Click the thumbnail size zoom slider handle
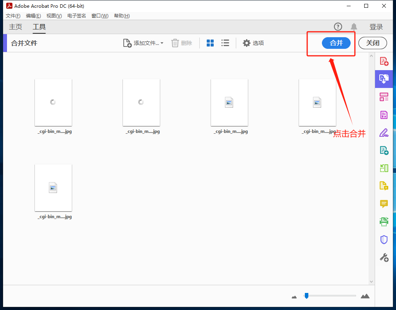The image size is (396, 310). click(306, 296)
